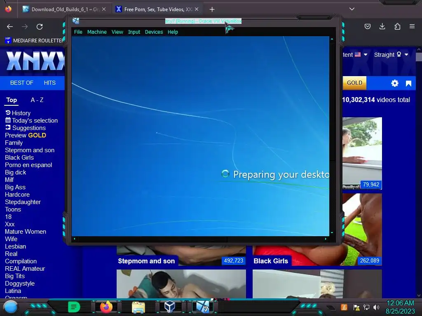
Task: Open the Toons category link
Action: (13, 209)
